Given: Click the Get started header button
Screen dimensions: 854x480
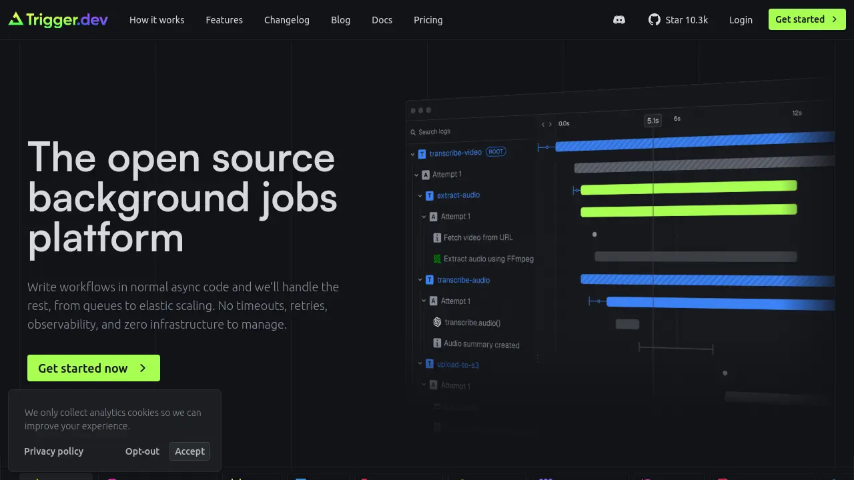Looking at the screenshot, I should (x=807, y=19).
